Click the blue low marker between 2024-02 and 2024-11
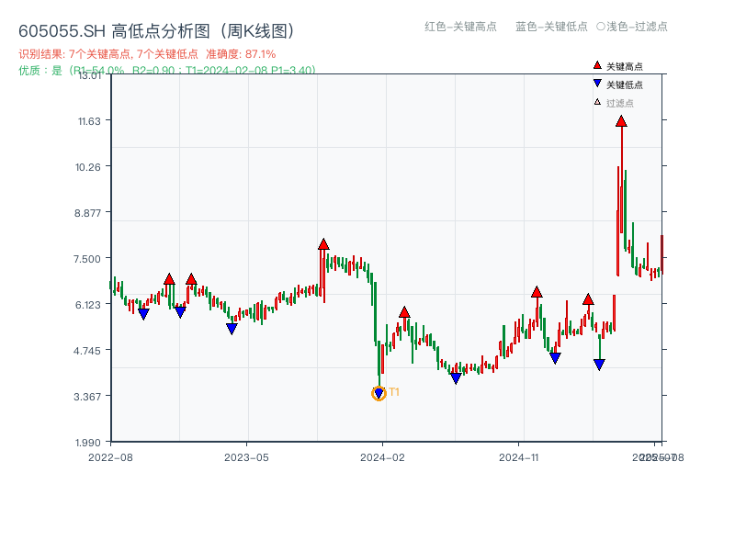Image resolution: width=735 pixels, height=551 pixels. [456, 378]
